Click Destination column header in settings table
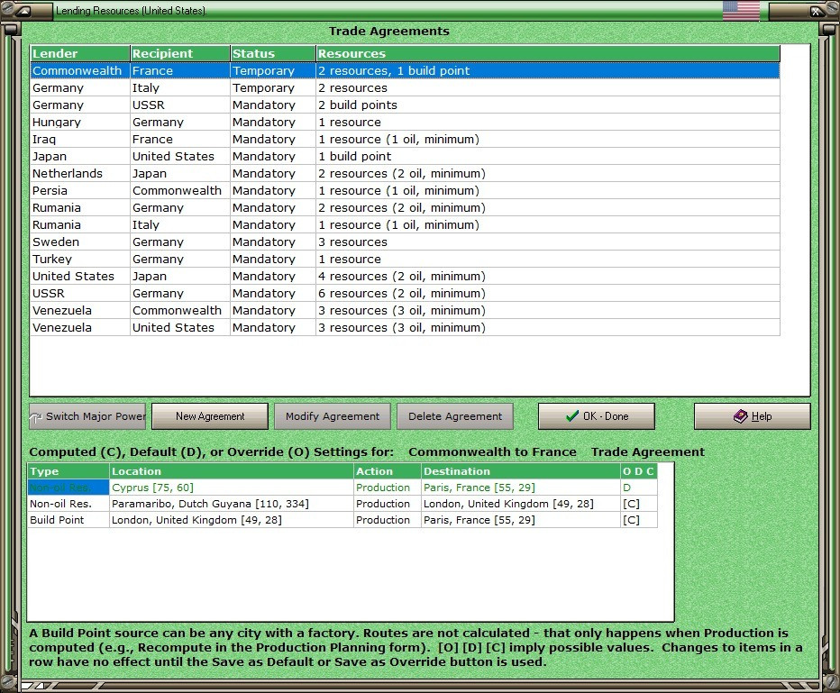This screenshot has width=840, height=693. pos(521,471)
